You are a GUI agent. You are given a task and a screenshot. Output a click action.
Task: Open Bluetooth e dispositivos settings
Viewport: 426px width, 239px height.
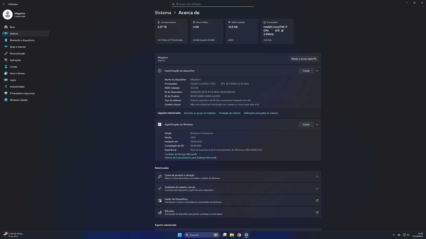26,40
